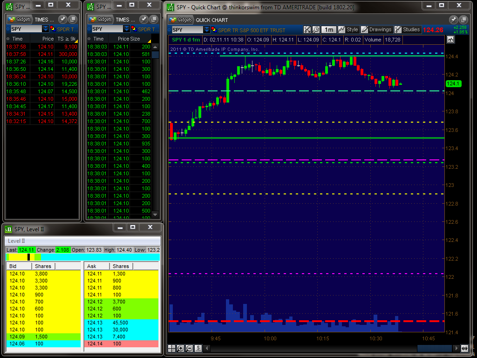Click color link icon in second Time & Sales window
This screenshot has width=477, height=358.
(x=134, y=28)
